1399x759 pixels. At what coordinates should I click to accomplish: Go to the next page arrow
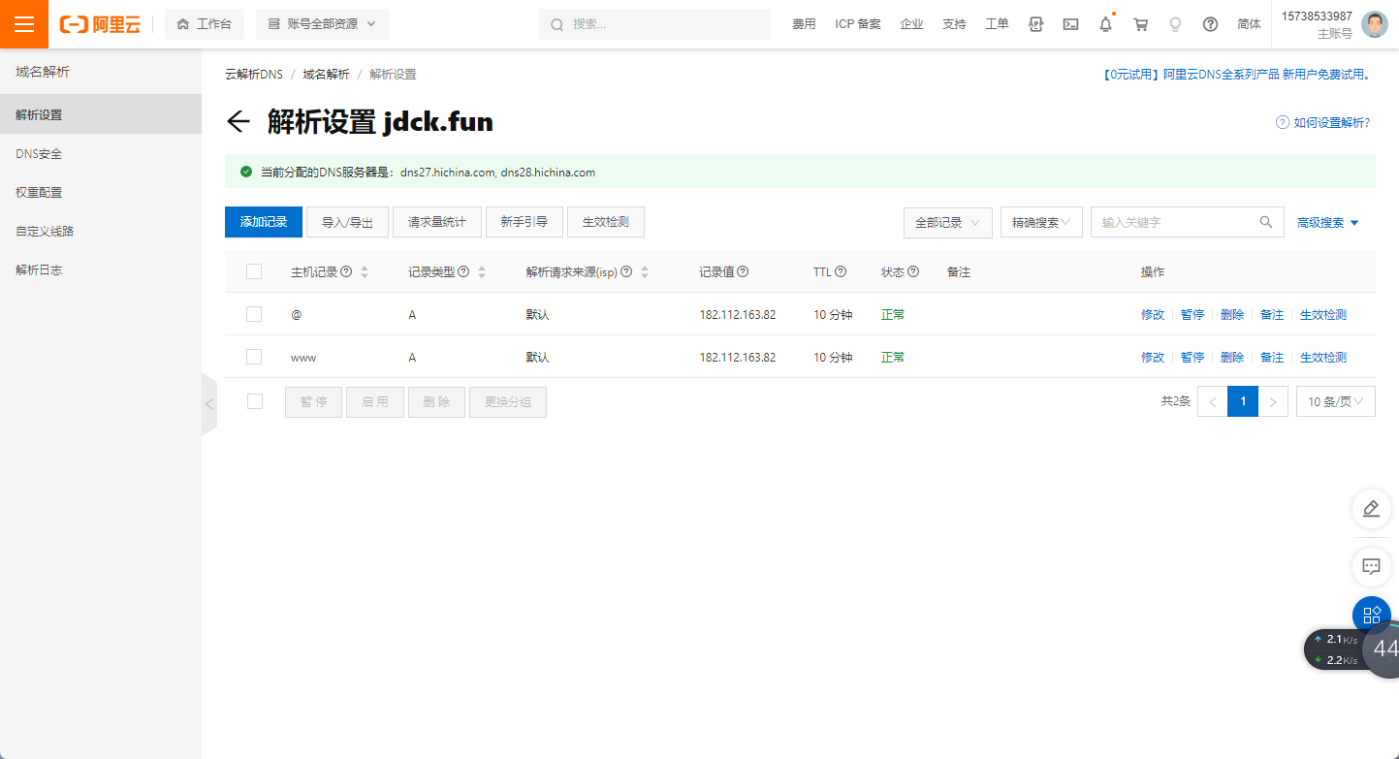(x=1274, y=401)
